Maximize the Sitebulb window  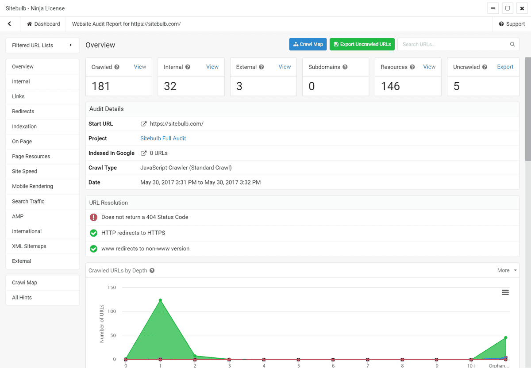pos(508,8)
